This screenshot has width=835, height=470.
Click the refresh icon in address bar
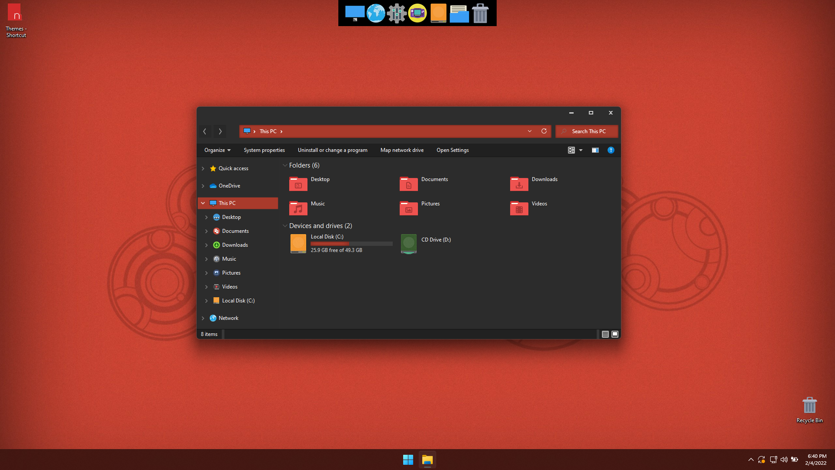click(x=544, y=131)
